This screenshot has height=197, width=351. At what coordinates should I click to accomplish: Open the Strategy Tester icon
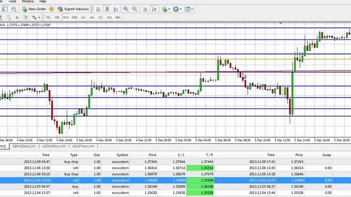tap(14, 9)
